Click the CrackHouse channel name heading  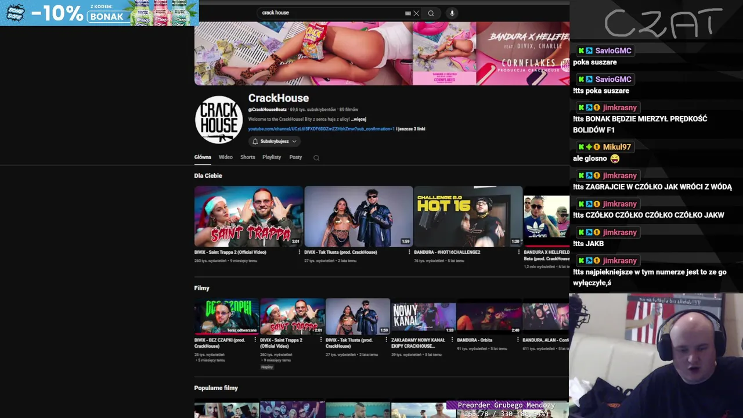coord(279,98)
